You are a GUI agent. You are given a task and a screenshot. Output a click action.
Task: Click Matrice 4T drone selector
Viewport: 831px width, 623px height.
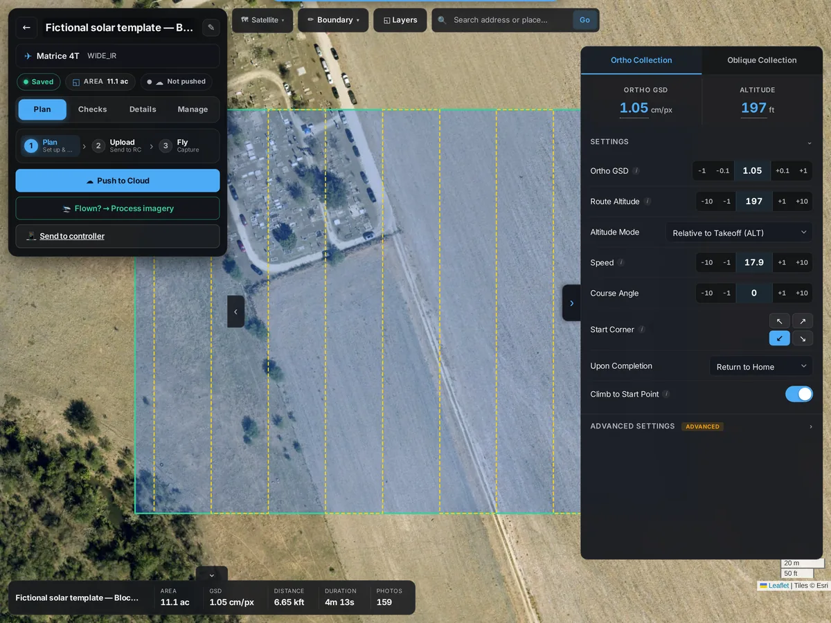coord(118,56)
